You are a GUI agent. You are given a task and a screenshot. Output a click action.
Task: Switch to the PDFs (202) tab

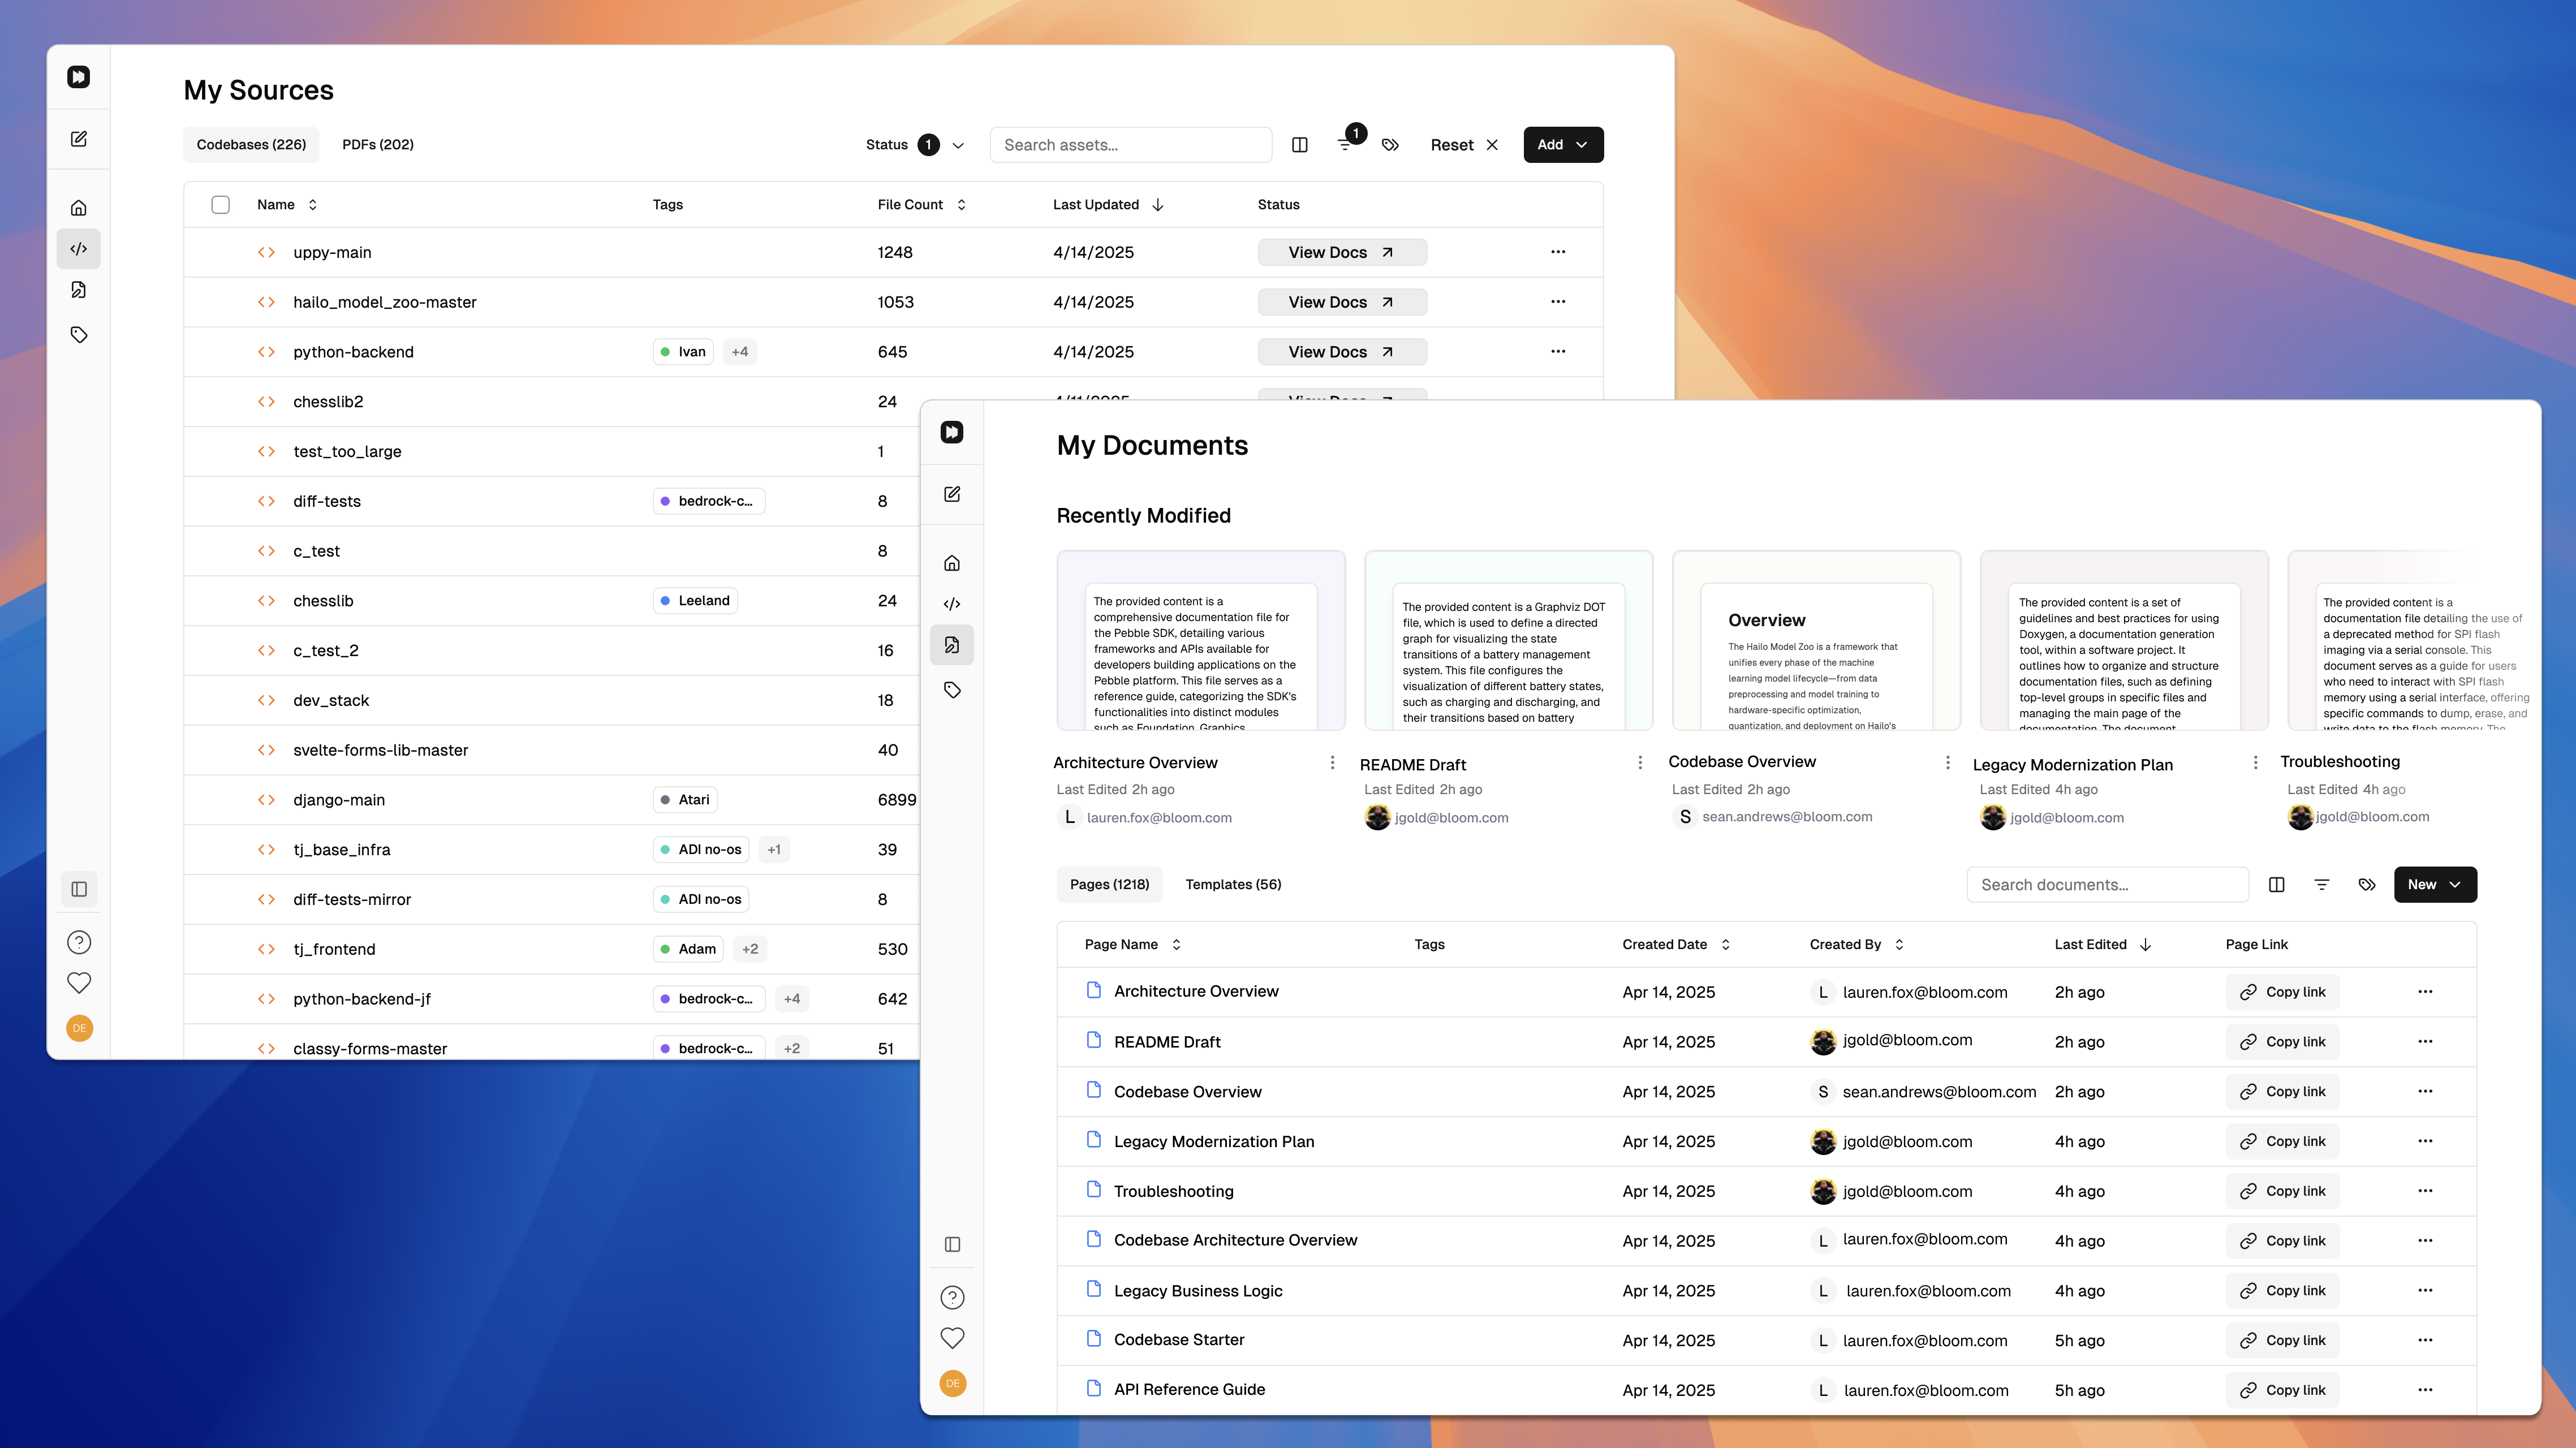tap(378, 145)
